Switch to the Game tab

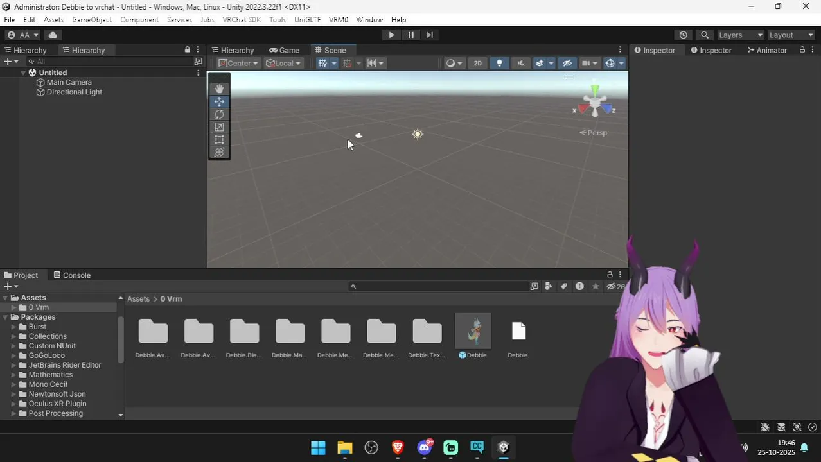click(x=284, y=50)
